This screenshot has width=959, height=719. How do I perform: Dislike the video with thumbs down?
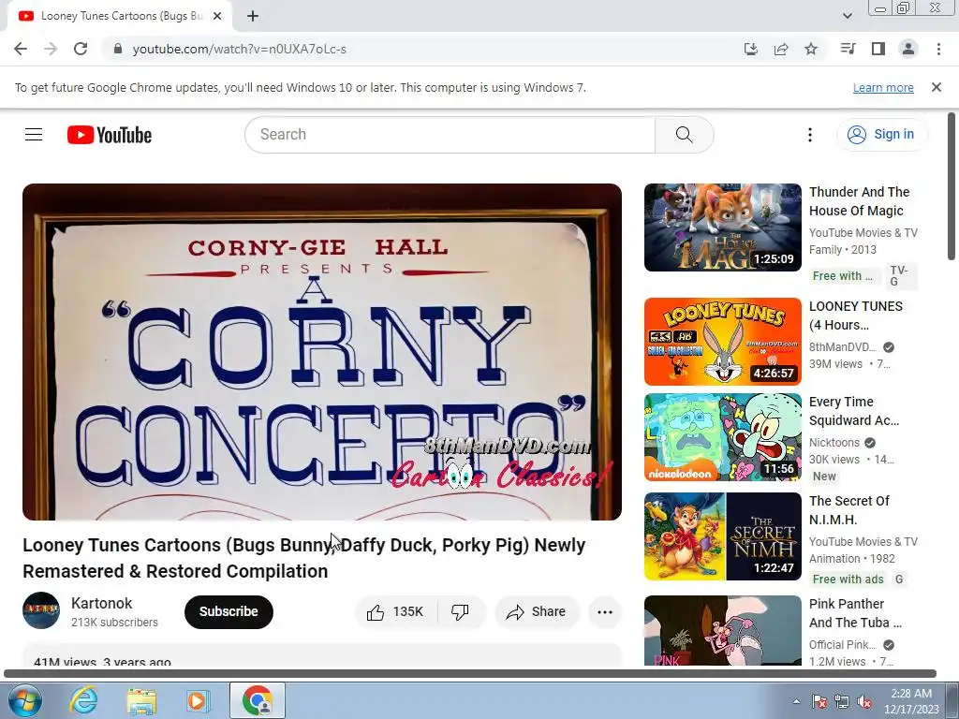click(460, 611)
